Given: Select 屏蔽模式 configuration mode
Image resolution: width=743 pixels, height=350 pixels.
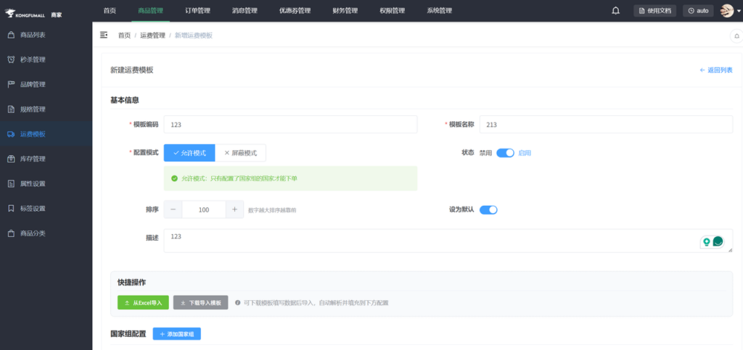Looking at the screenshot, I should 241,153.
